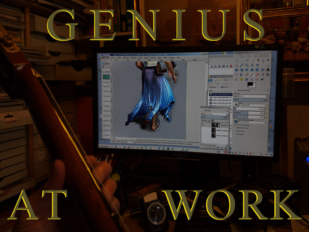Select the Measure compass tool
Viewport: 309px width, 232px height.
click(253, 65)
